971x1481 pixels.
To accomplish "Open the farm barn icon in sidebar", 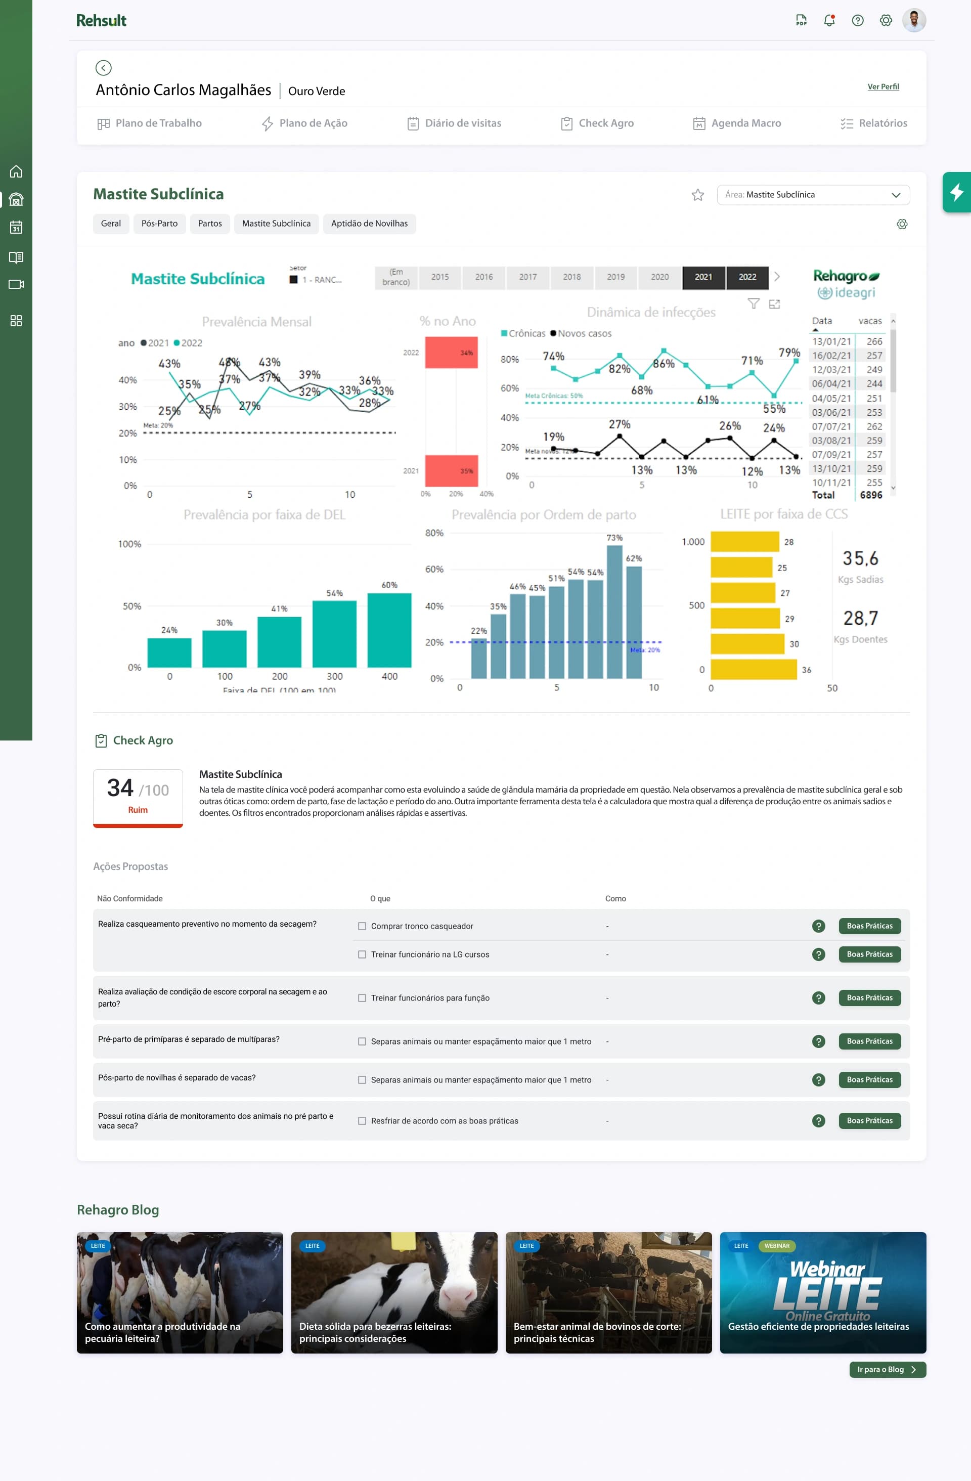I will pyautogui.click(x=16, y=199).
